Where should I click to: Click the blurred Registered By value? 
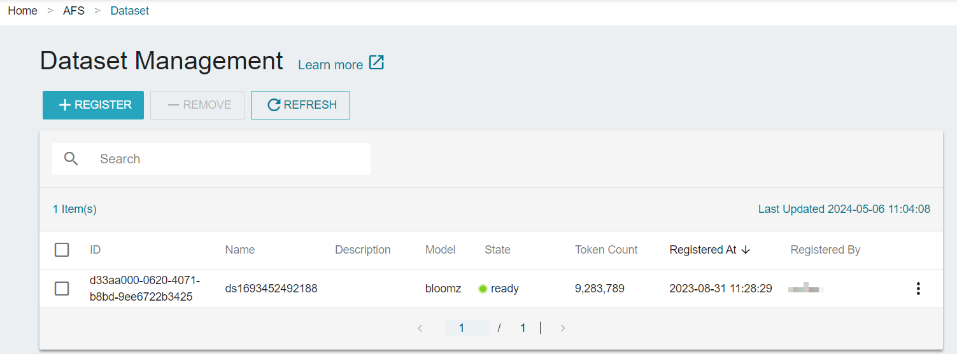[x=806, y=289]
